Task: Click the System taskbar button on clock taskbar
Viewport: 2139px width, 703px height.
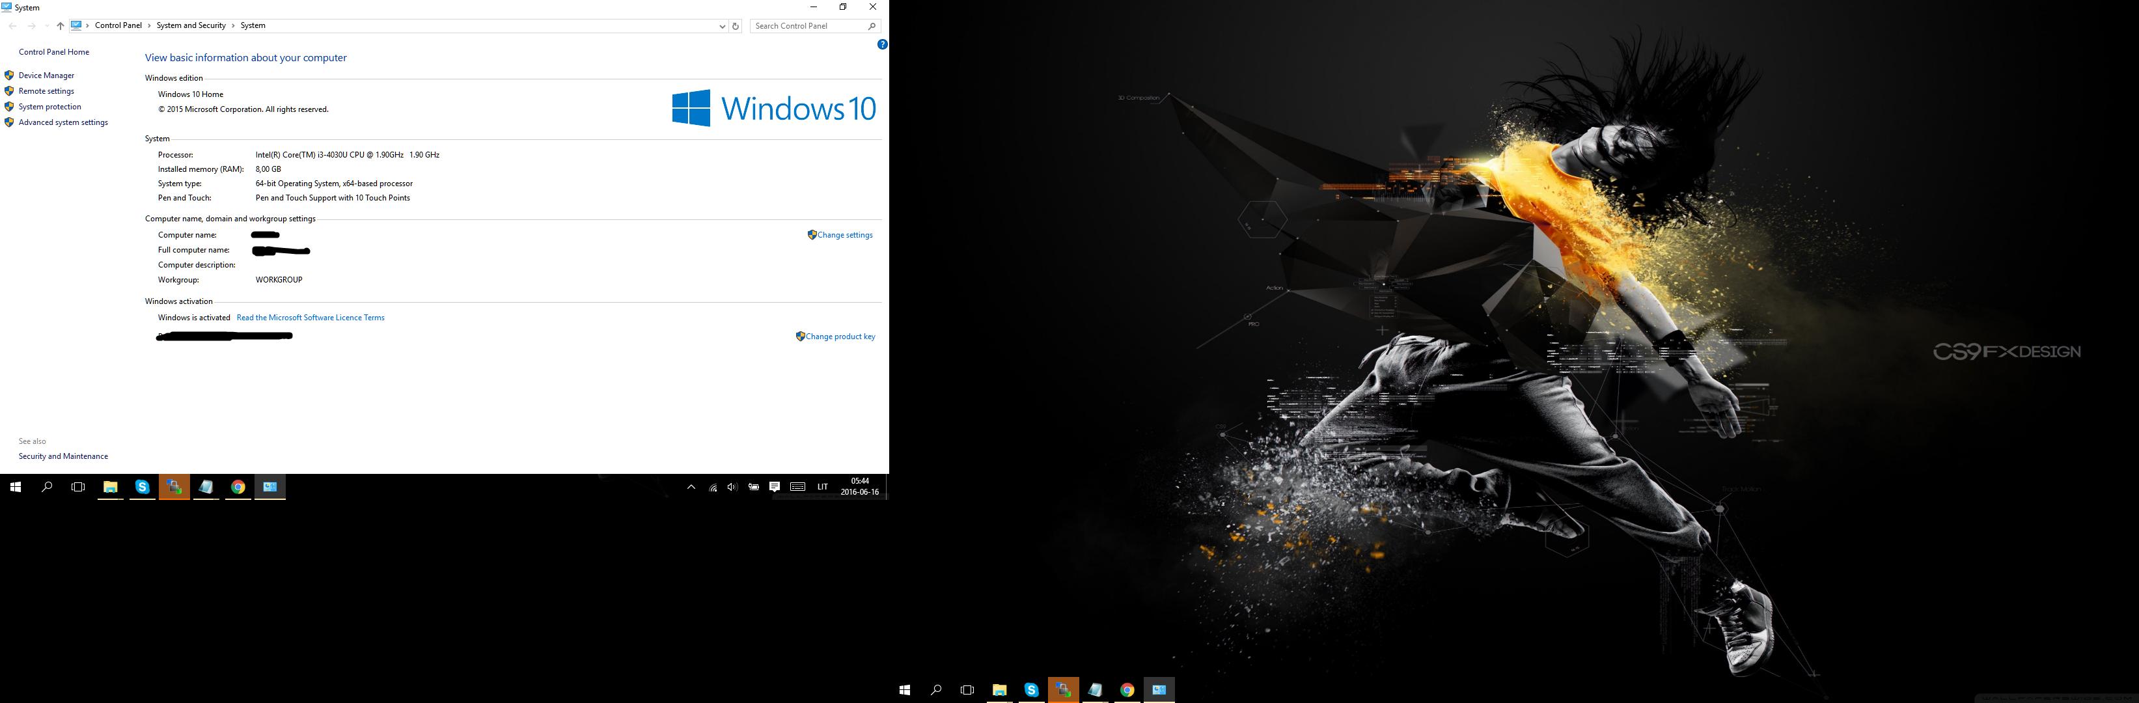Action: click(270, 487)
